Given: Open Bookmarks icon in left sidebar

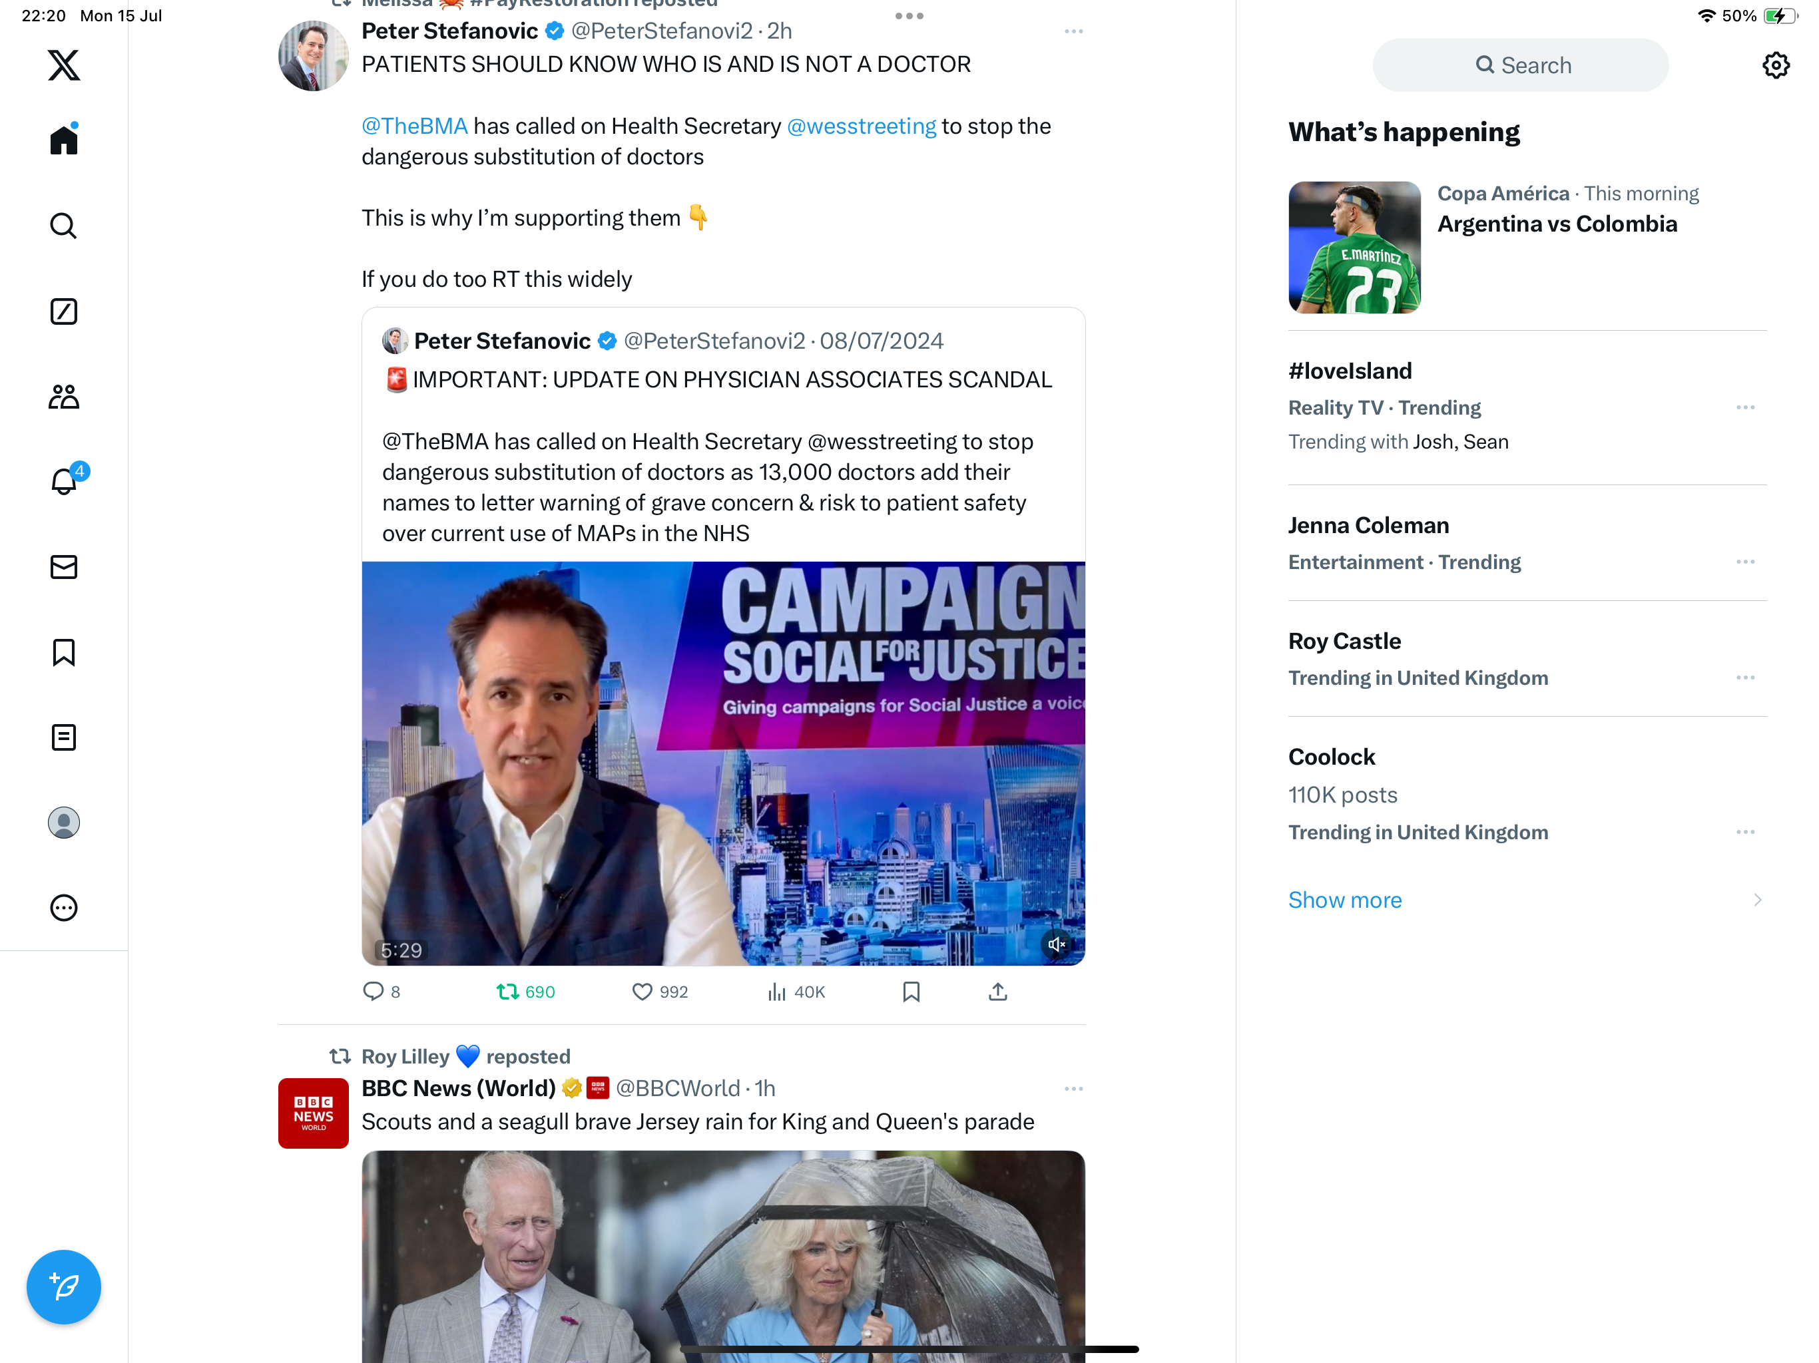Looking at the screenshot, I should [63, 653].
